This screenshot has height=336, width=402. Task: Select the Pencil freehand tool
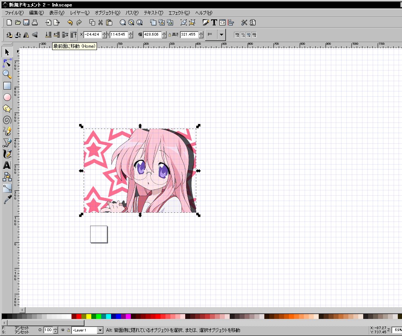(x=7, y=131)
